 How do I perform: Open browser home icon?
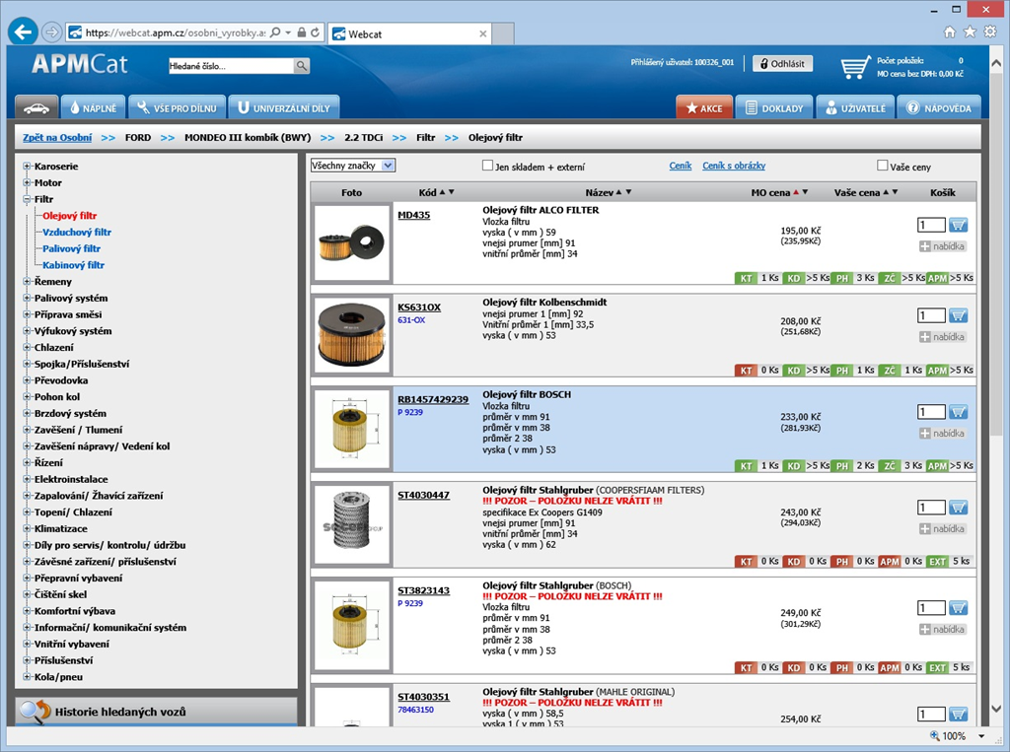coord(949,32)
